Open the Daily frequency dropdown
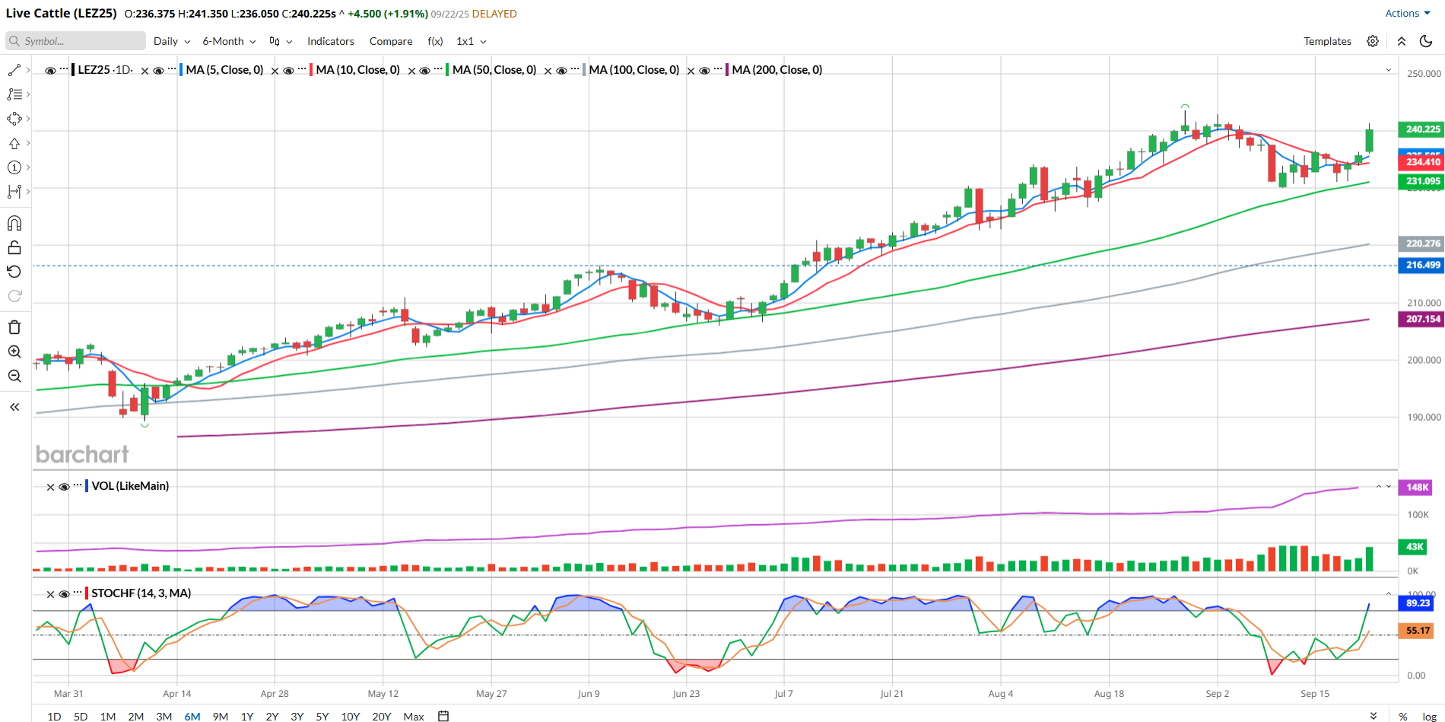The image size is (1445, 722). [171, 41]
